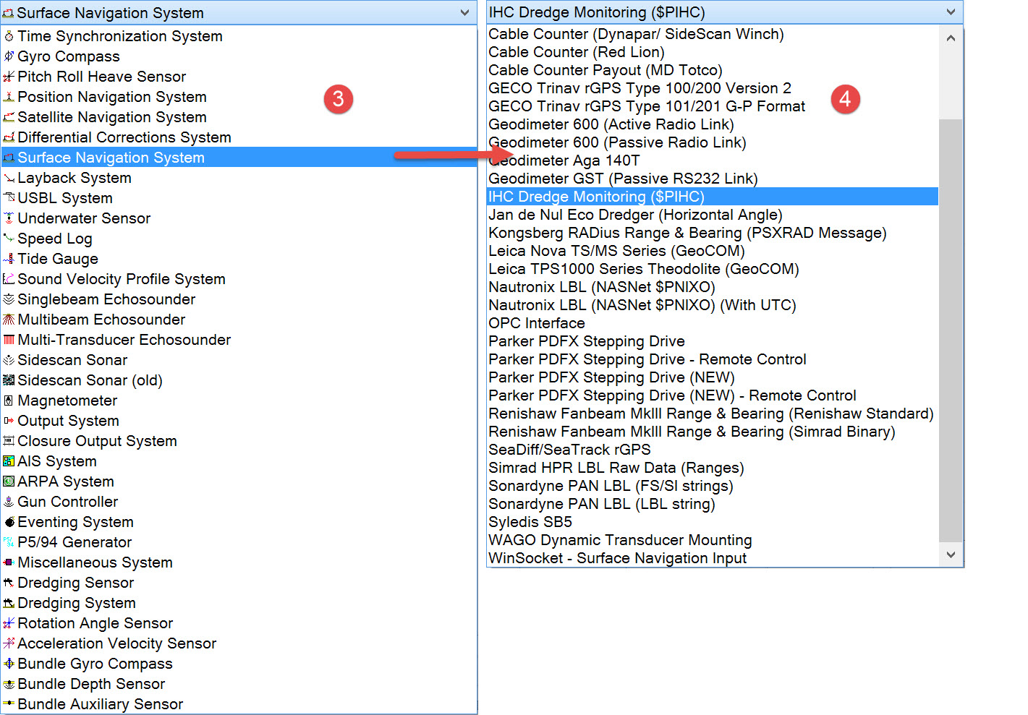Select "Output System" above Closure Output System
The width and height of the screenshot is (1028, 715).
click(68, 421)
